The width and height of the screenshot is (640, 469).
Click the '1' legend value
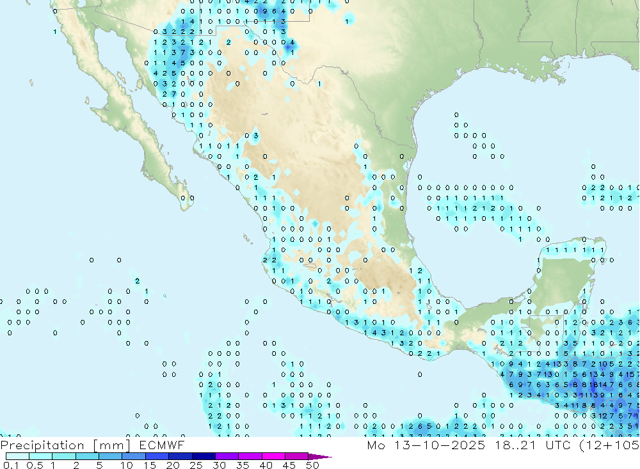click(x=52, y=465)
